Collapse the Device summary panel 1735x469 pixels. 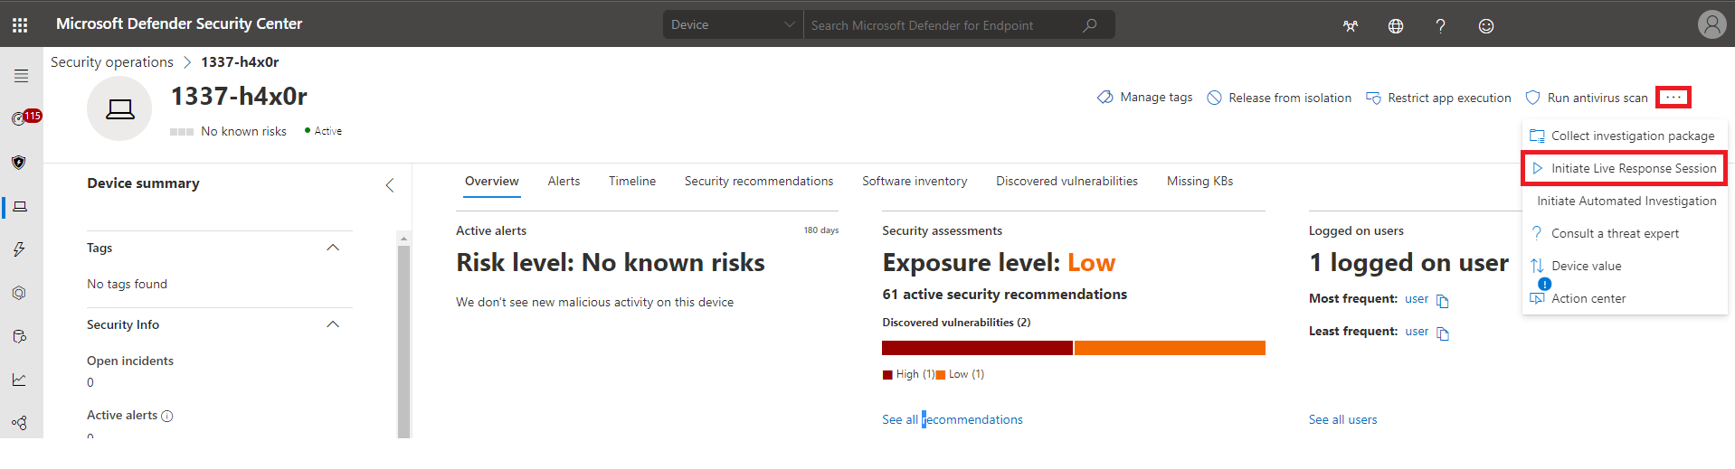(390, 185)
